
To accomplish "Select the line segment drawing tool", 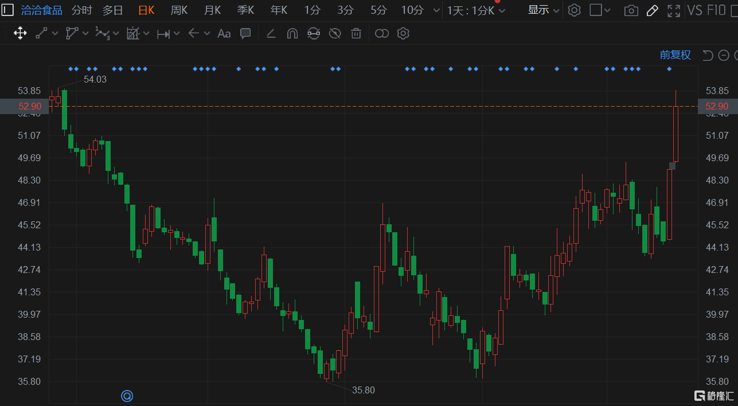I will pos(41,33).
